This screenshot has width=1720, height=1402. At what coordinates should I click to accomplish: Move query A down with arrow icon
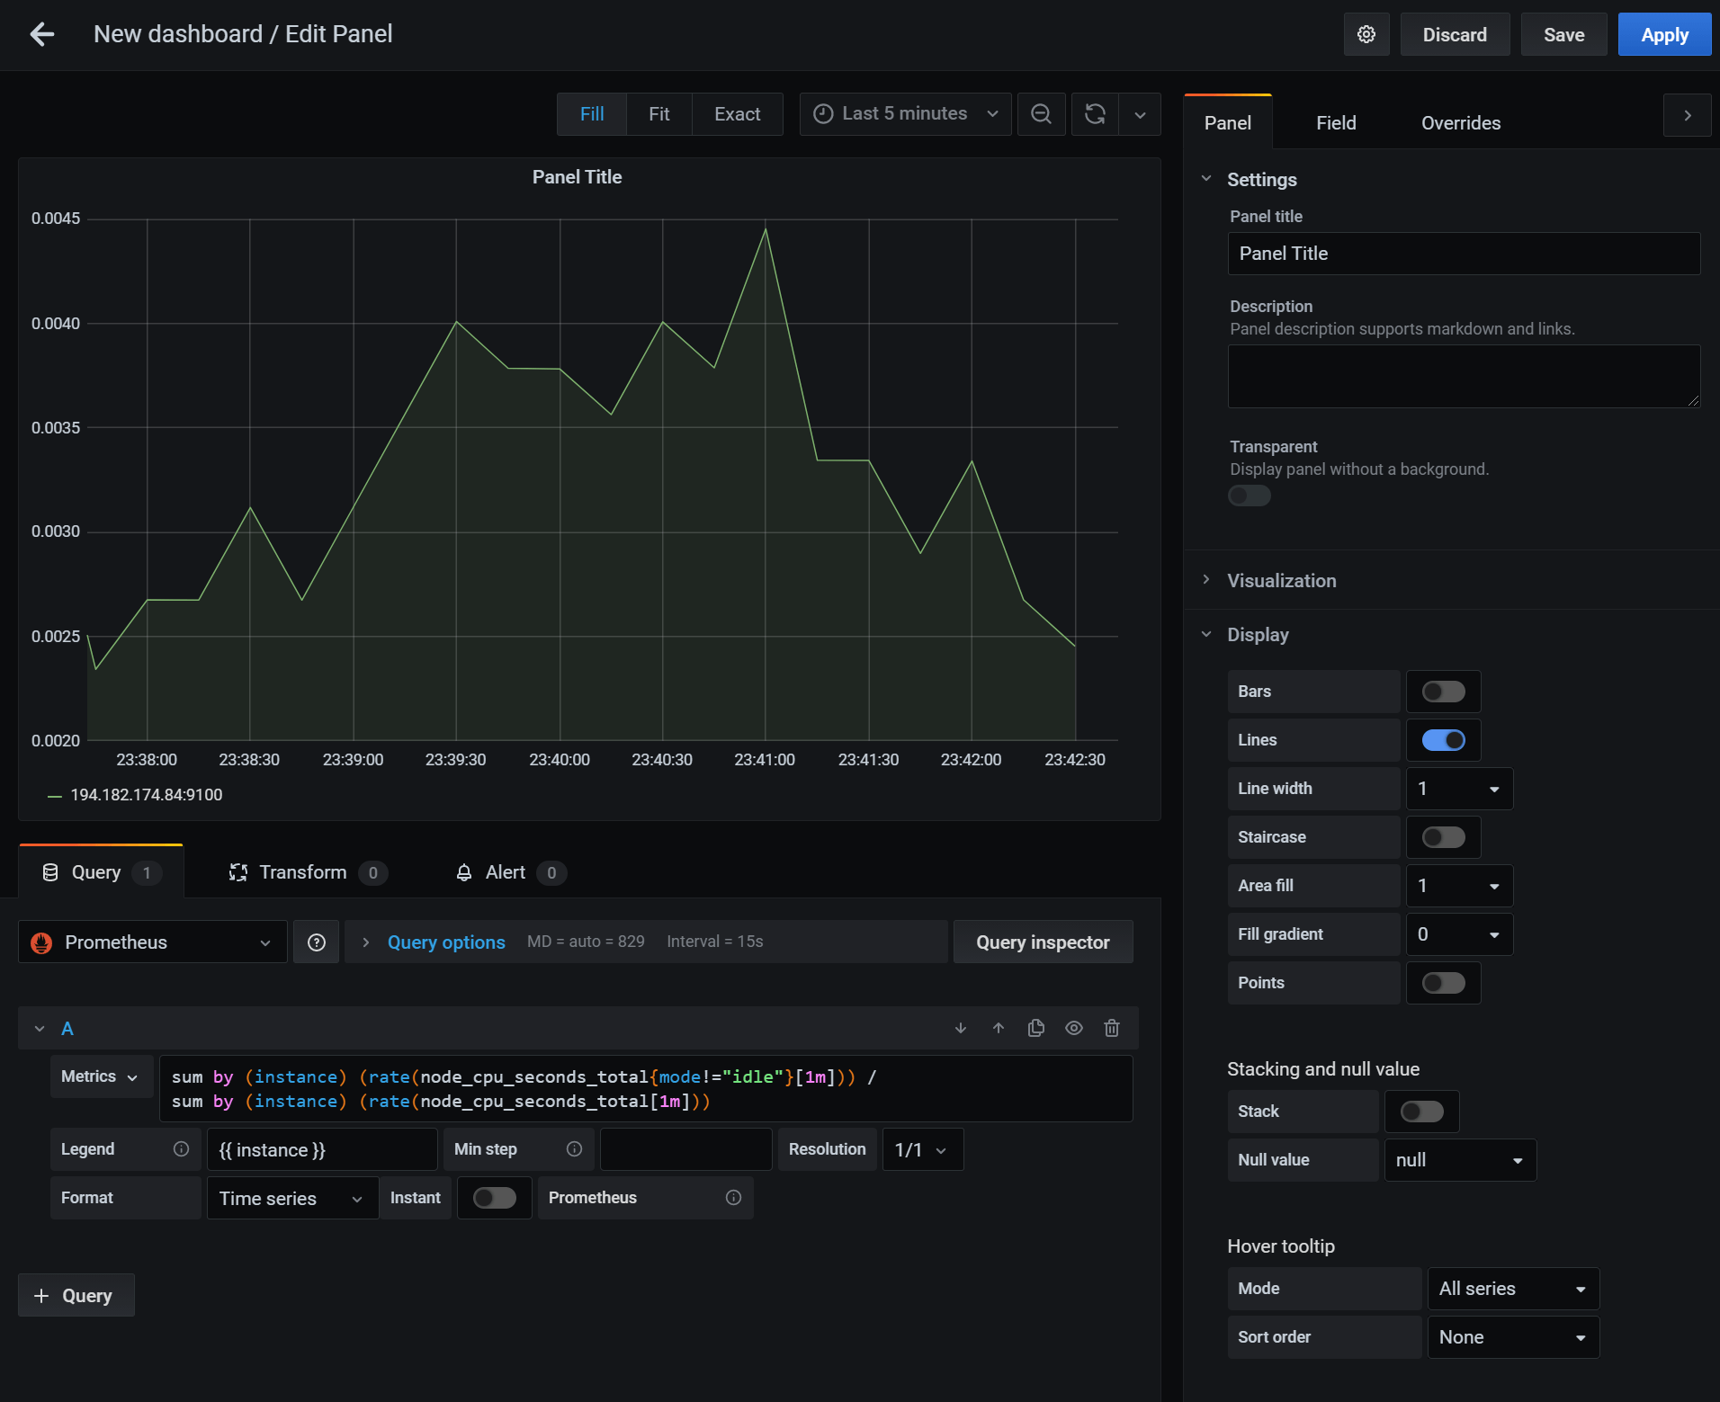point(961,1028)
